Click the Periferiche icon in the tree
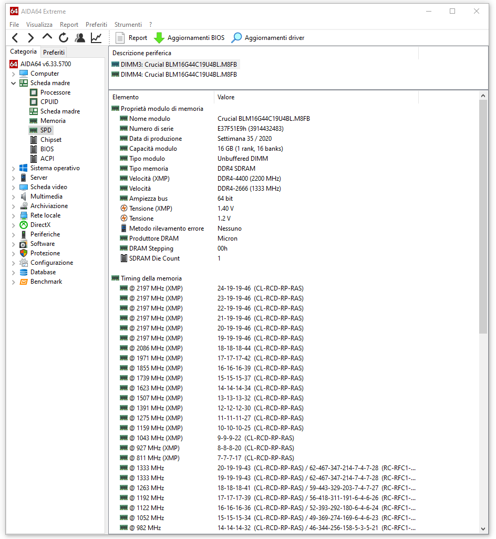 click(23, 234)
